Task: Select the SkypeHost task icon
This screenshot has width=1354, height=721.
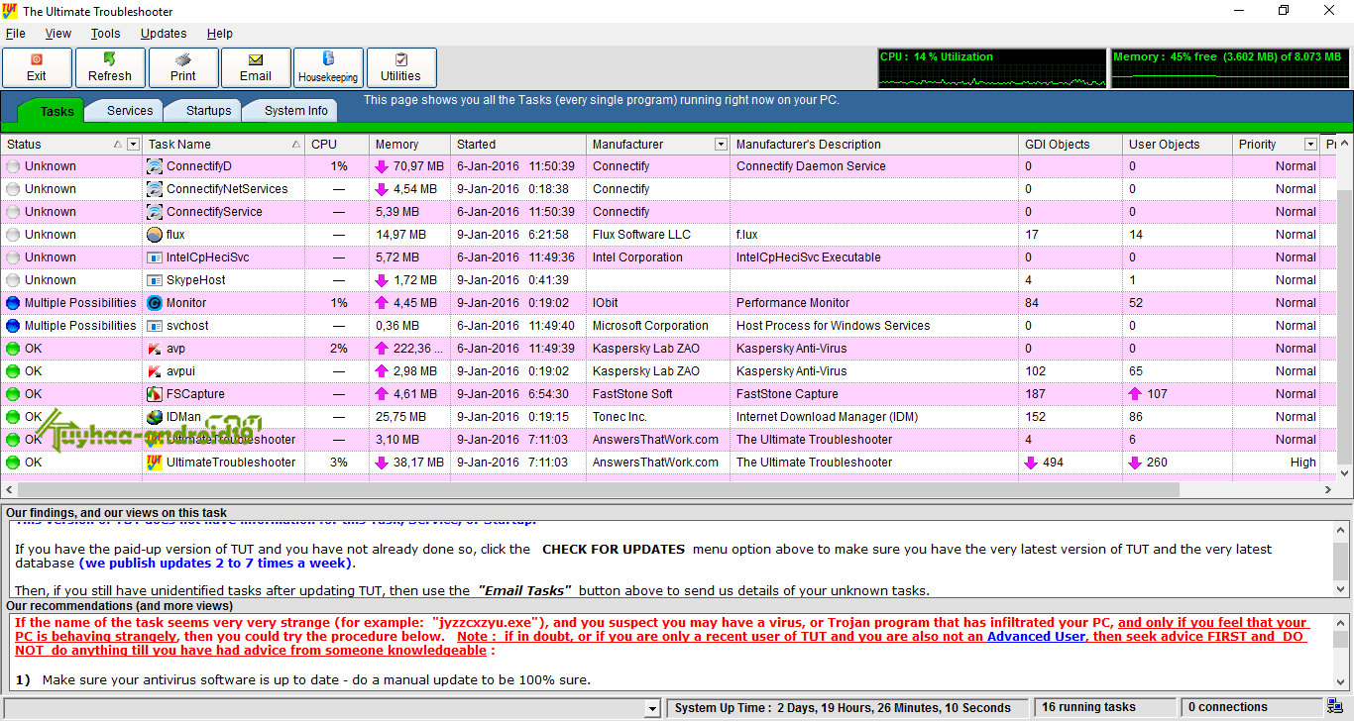Action: [x=155, y=280]
